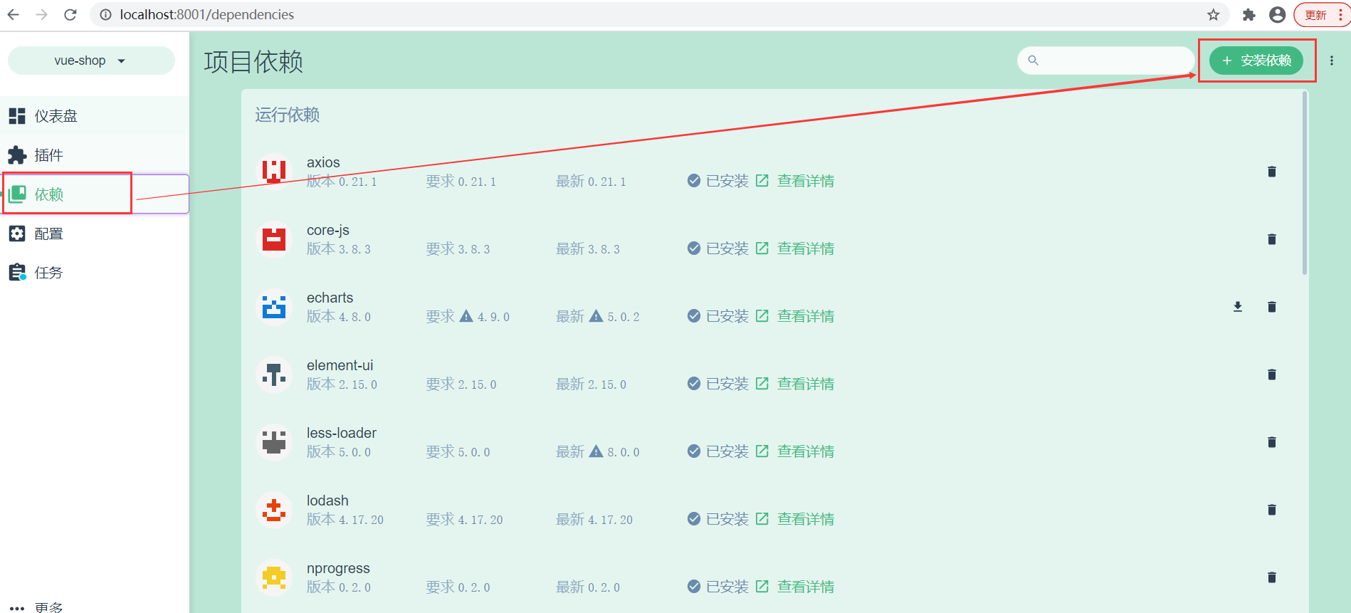Remove element-ui with its trash icon
Viewport: 1351px width, 613px height.
[1271, 374]
